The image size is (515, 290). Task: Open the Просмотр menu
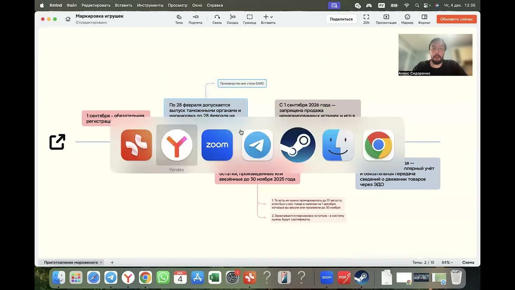[177, 5]
